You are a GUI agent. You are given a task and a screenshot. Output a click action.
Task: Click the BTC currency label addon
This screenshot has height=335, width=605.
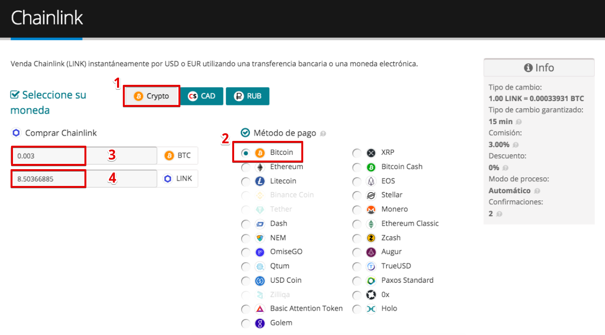pos(178,156)
